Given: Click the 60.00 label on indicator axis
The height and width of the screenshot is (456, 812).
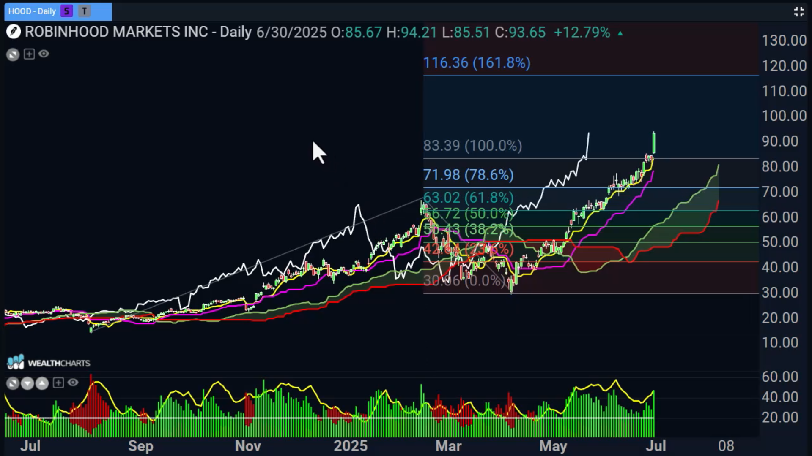Looking at the screenshot, I should pyautogui.click(x=780, y=377).
